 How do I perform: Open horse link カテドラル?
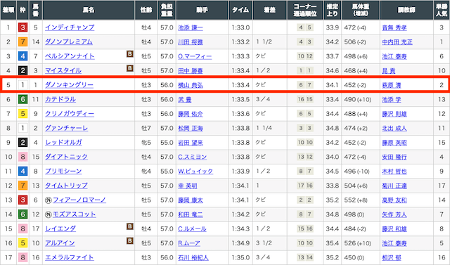tap(60, 99)
